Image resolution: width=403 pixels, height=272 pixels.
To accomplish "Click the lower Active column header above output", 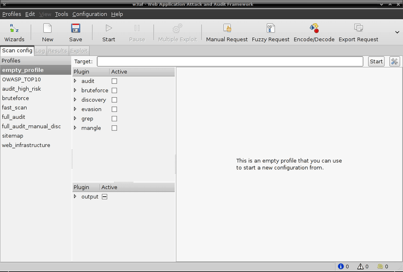I will [137, 187].
